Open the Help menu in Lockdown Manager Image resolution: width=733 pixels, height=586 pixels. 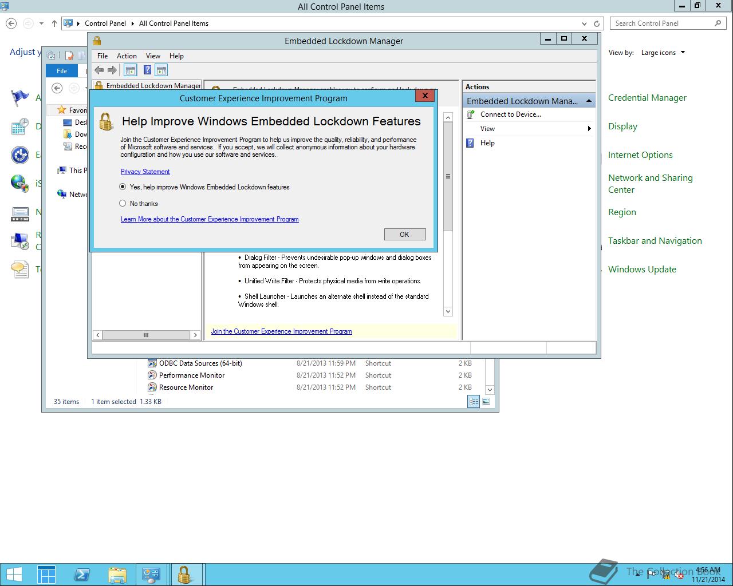pyautogui.click(x=176, y=56)
